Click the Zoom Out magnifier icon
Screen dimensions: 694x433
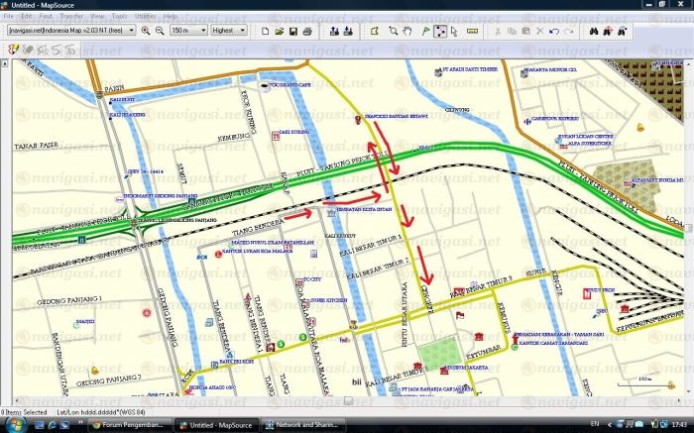(160, 31)
